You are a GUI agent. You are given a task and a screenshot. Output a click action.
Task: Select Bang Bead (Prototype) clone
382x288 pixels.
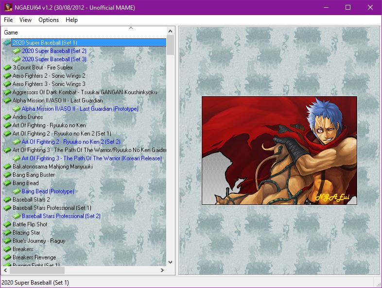click(x=48, y=191)
